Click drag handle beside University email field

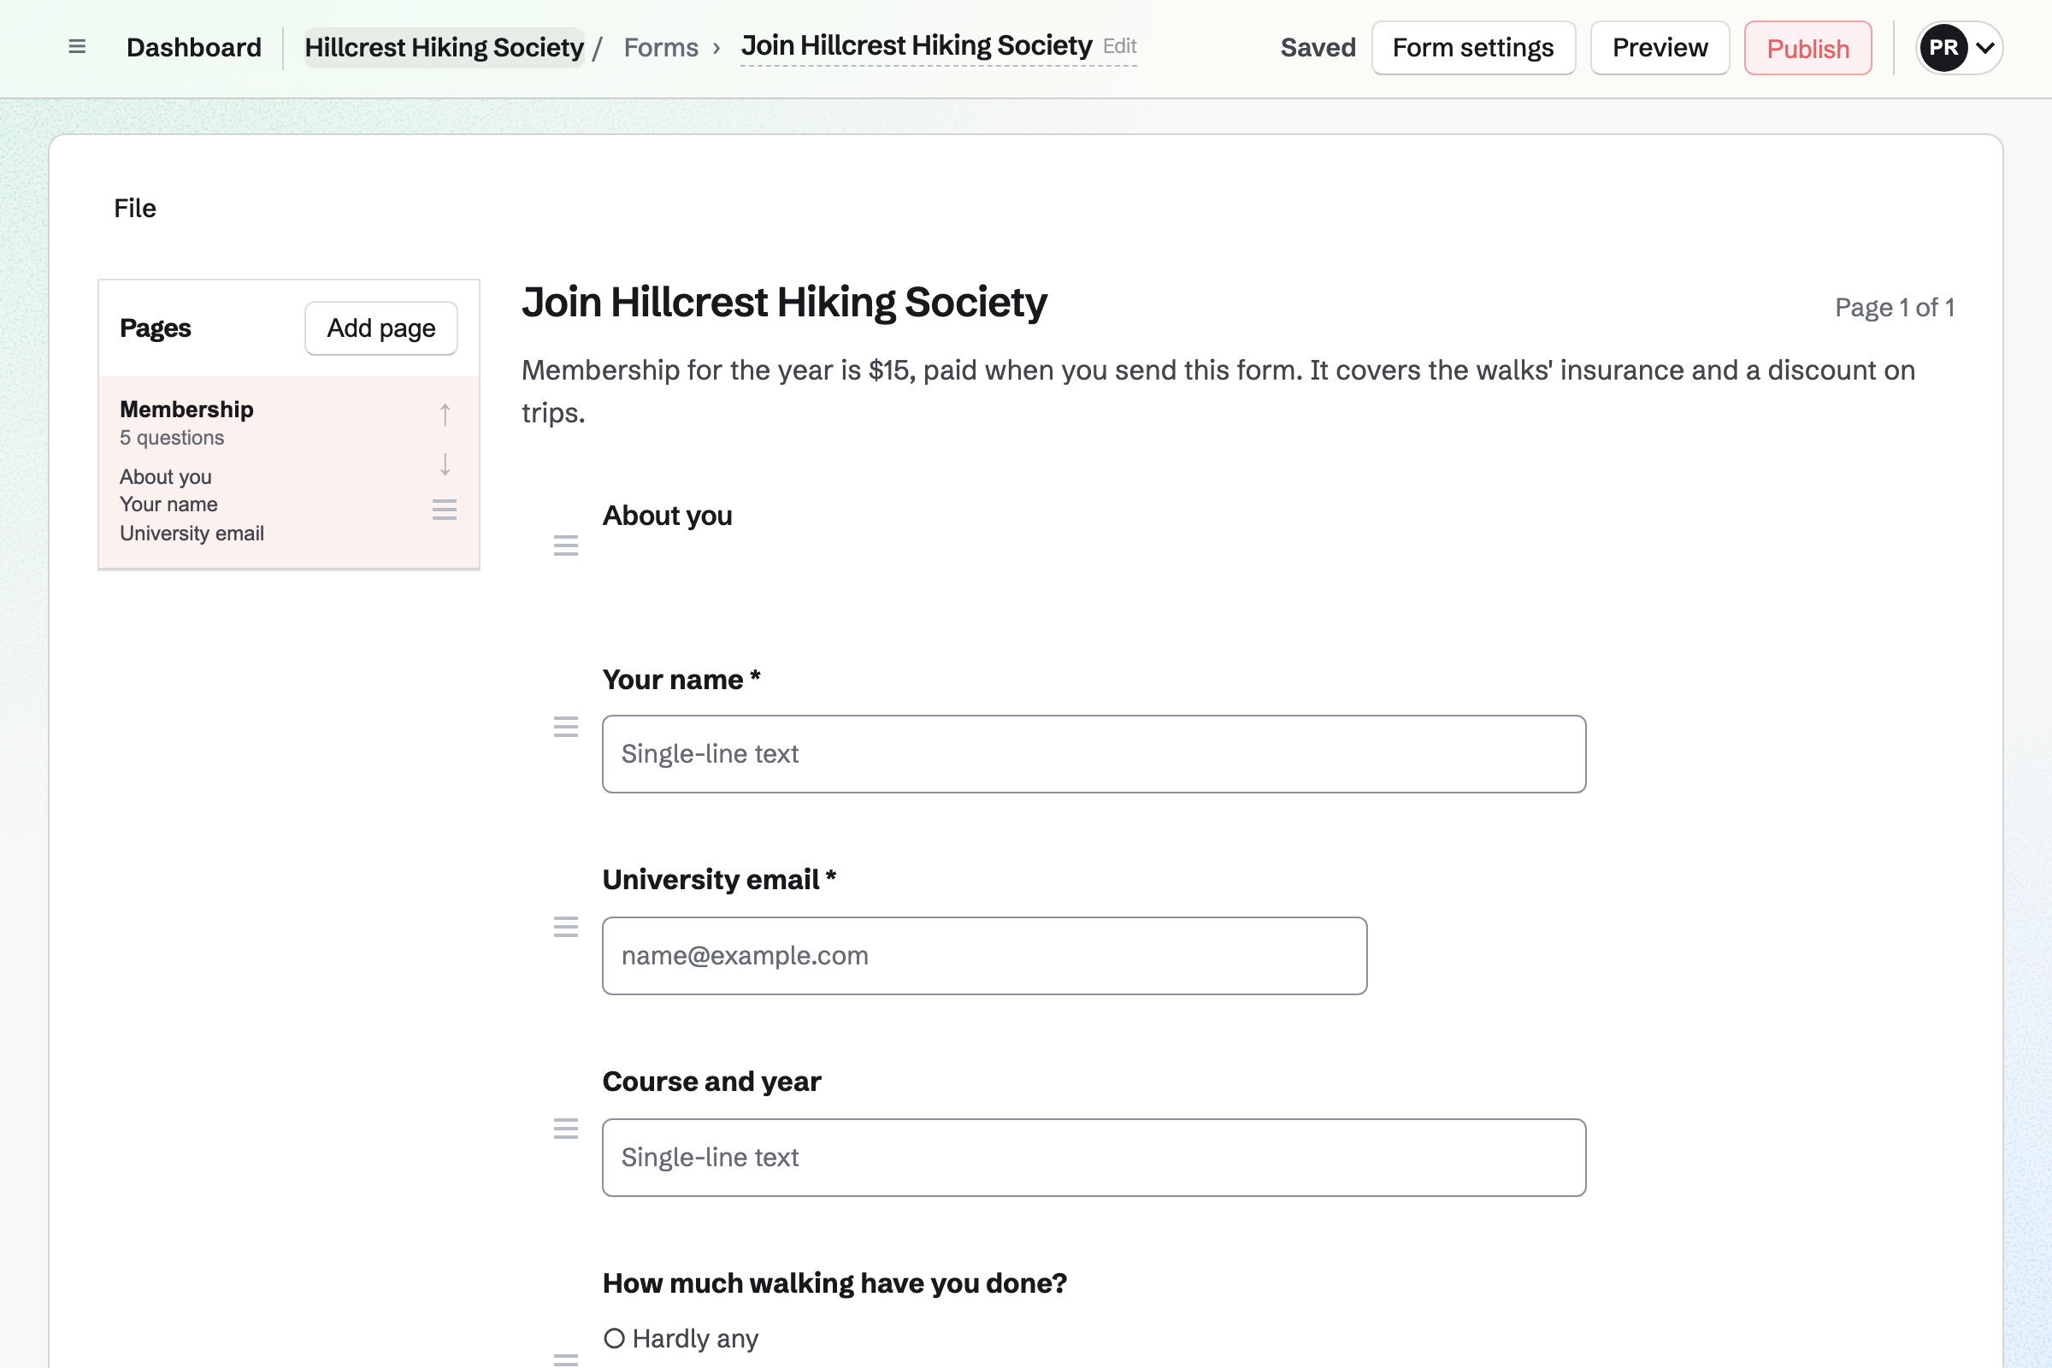[x=566, y=927]
